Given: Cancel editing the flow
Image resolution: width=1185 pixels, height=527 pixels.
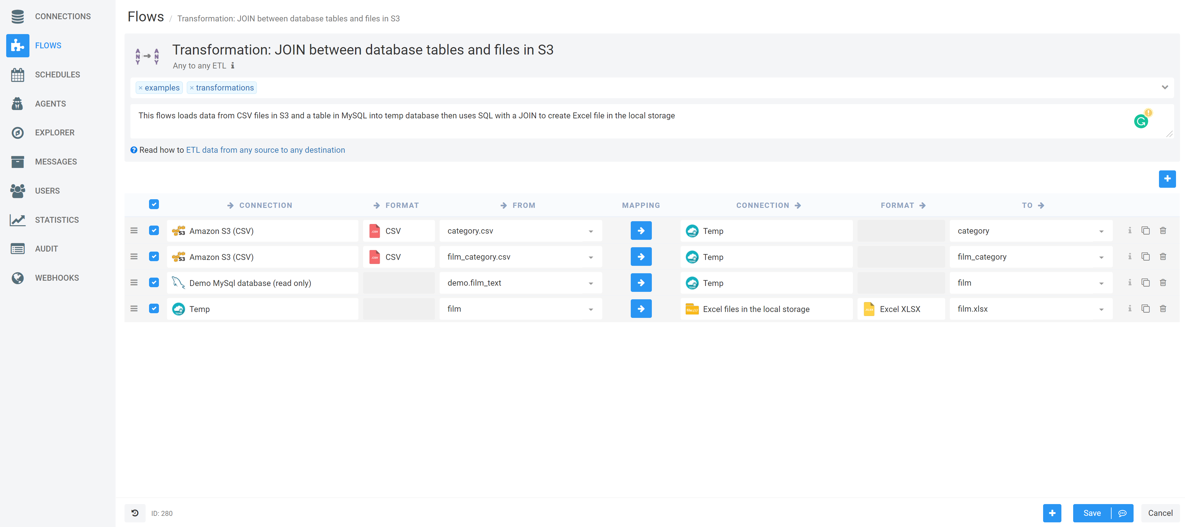Looking at the screenshot, I should pyautogui.click(x=1160, y=513).
